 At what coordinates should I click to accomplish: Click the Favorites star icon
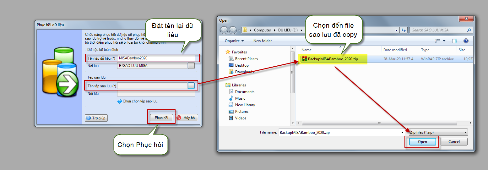click(x=228, y=52)
